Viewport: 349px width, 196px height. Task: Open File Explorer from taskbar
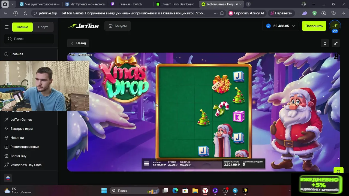pos(195,191)
